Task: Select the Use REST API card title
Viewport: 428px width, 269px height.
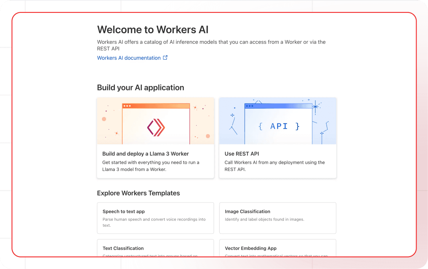Action: tap(242, 154)
